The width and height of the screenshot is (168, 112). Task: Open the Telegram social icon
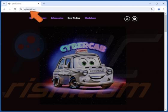134,19
